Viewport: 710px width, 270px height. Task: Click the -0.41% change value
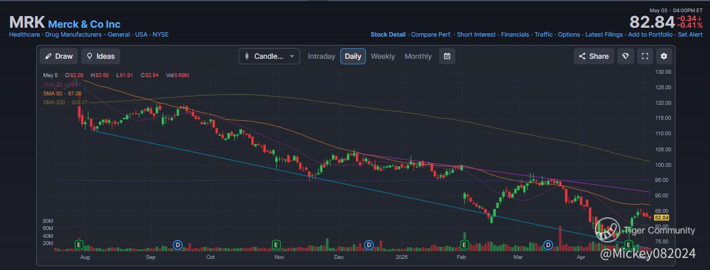[x=691, y=26]
